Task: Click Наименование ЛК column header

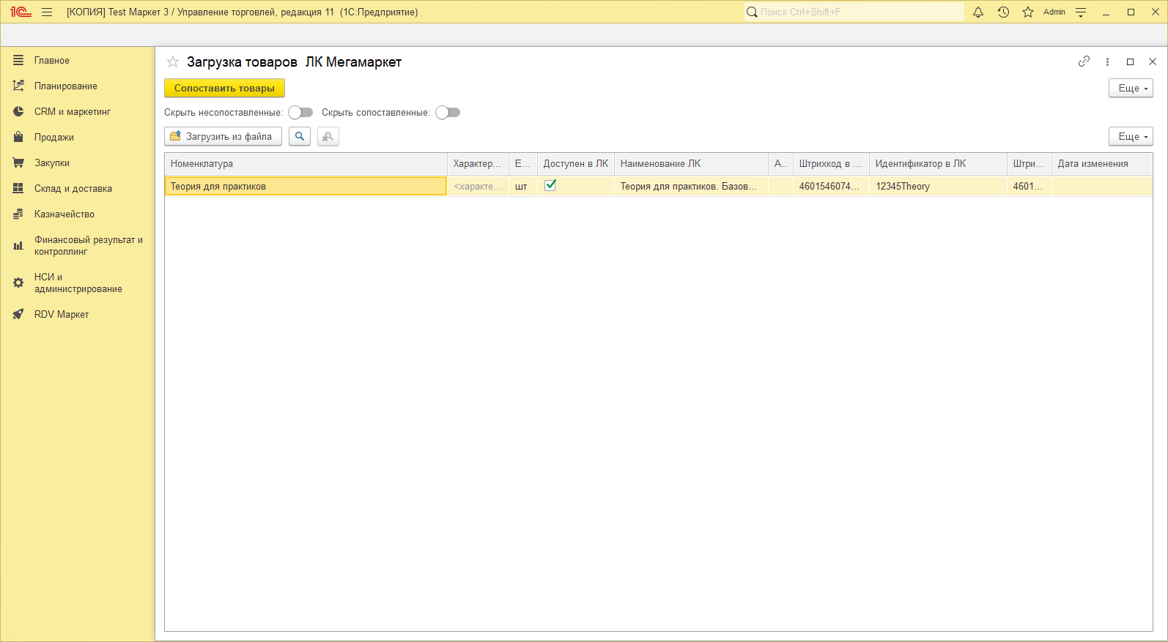Action: point(691,163)
